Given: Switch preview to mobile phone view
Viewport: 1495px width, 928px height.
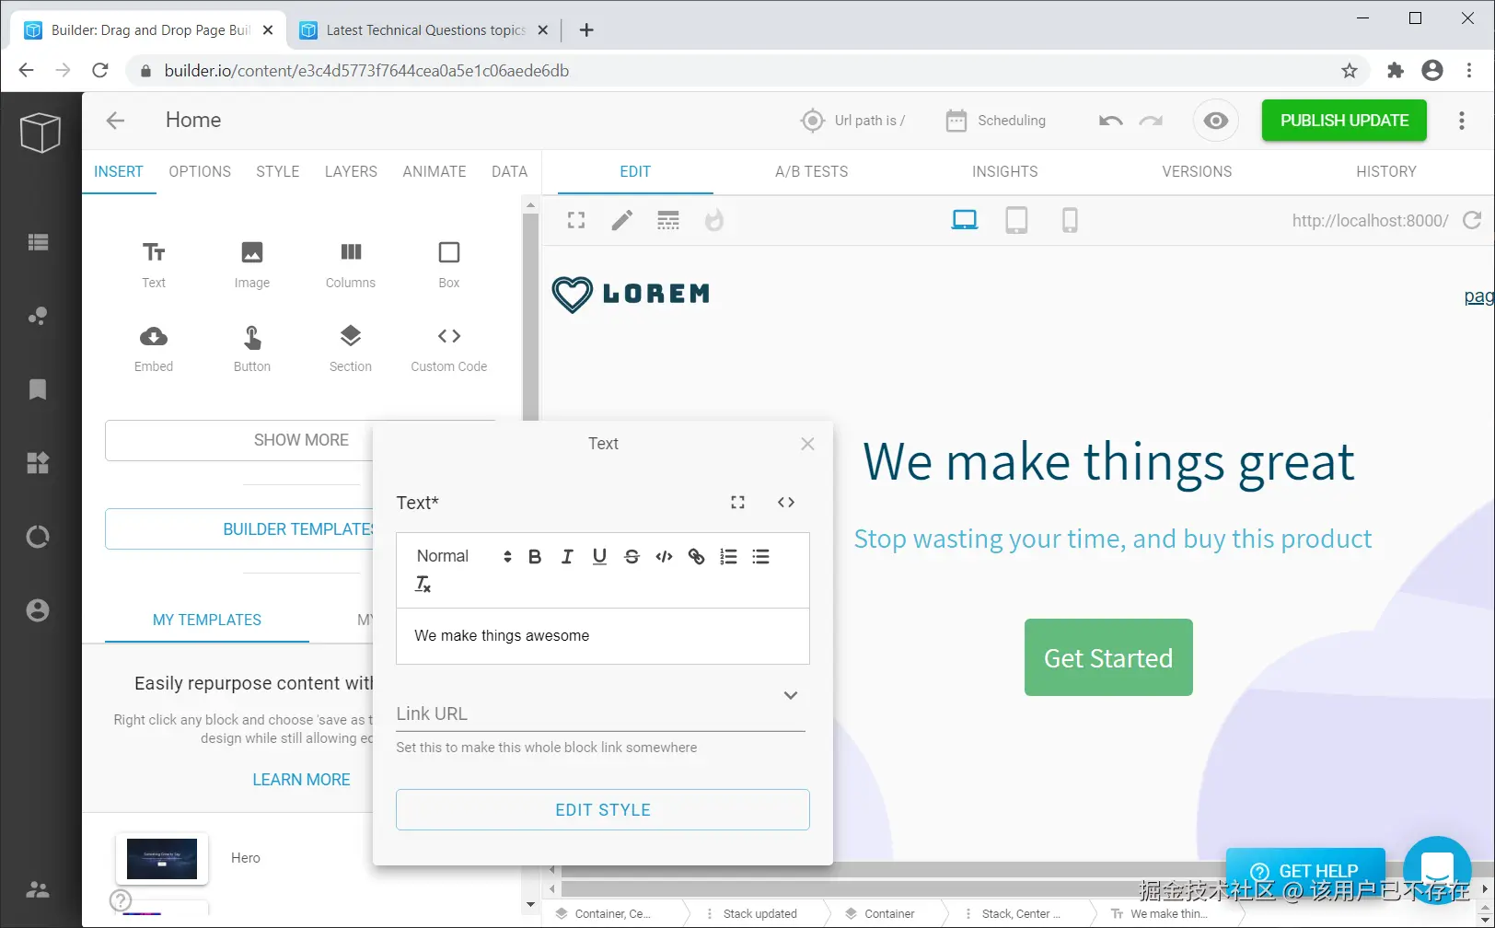Looking at the screenshot, I should [1070, 220].
